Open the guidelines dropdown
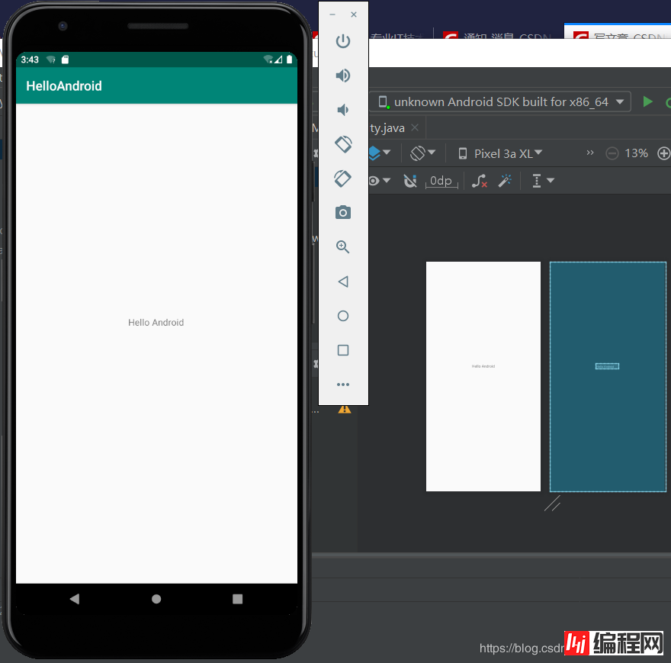The image size is (671, 663). [543, 181]
